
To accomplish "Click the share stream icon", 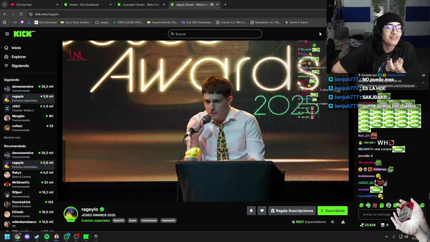I will (x=332, y=222).
